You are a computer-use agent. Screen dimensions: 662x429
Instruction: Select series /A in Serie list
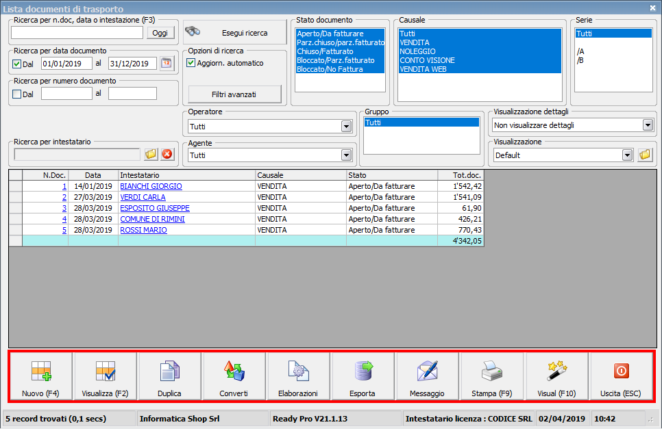(613, 51)
